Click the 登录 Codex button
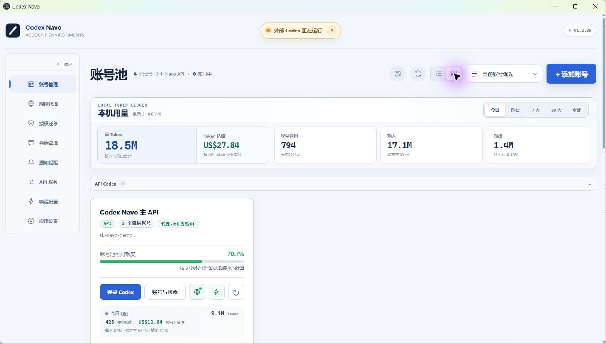 coord(120,292)
